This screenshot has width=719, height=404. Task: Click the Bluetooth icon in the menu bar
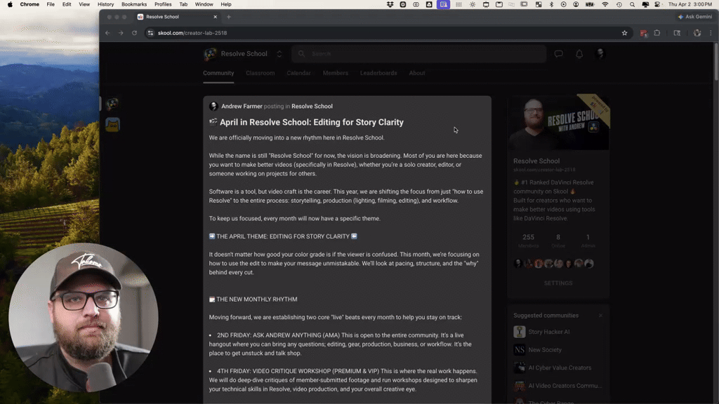[x=551, y=5]
